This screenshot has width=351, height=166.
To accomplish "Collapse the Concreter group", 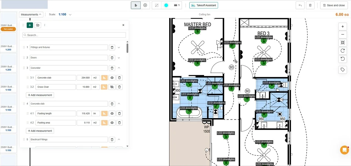I will click(x=119, y=68).
